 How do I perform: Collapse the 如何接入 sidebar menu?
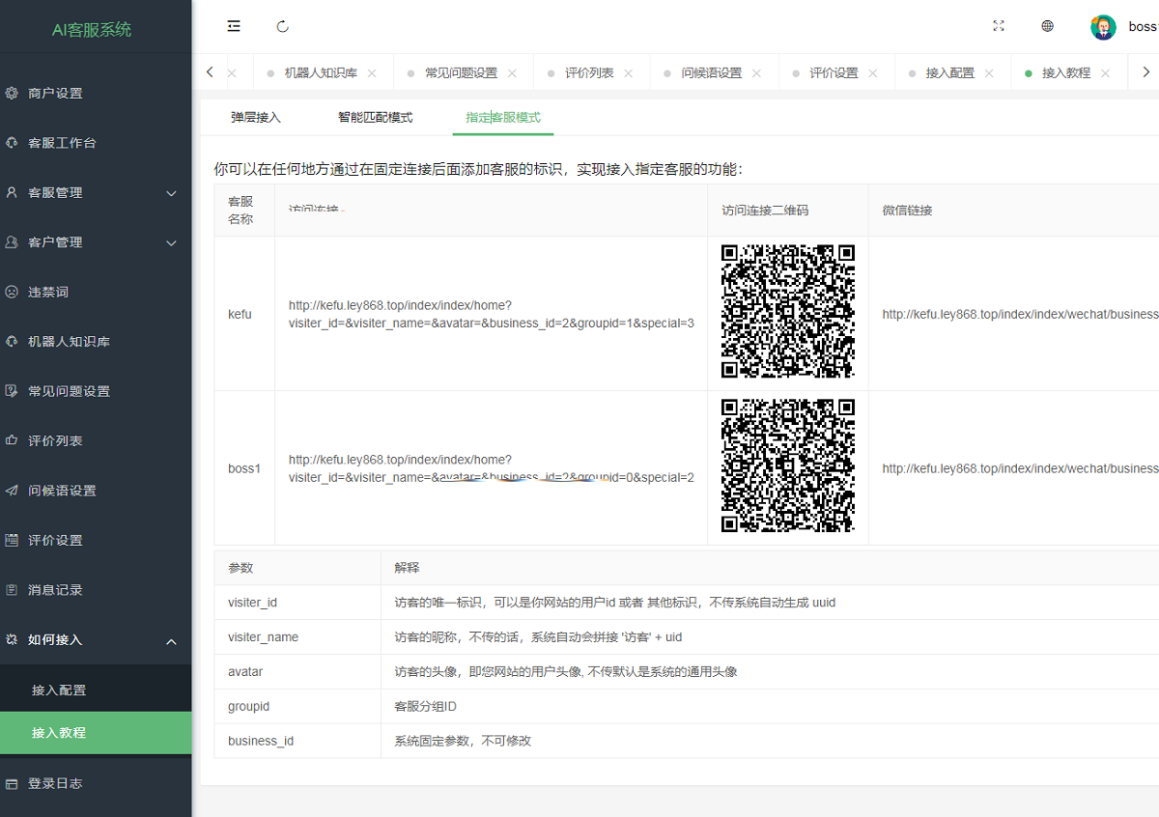[96, 640]
